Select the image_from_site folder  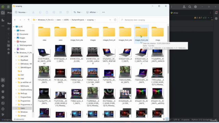tap(77, 34)
